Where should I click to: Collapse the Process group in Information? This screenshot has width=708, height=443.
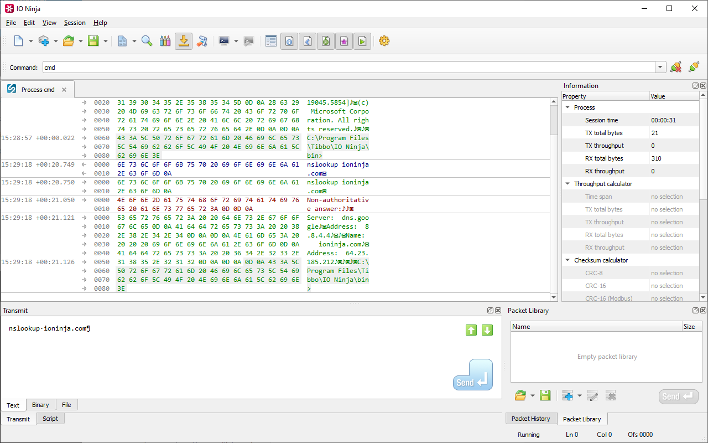(568, 107)
